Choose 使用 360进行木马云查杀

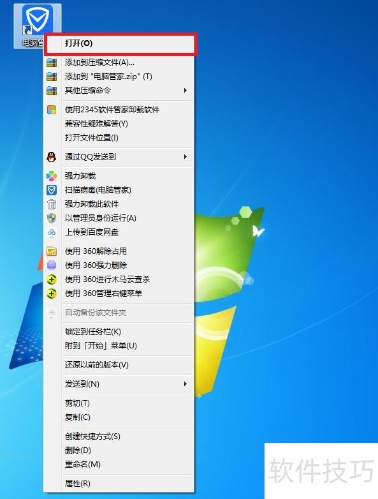[119, 279]
